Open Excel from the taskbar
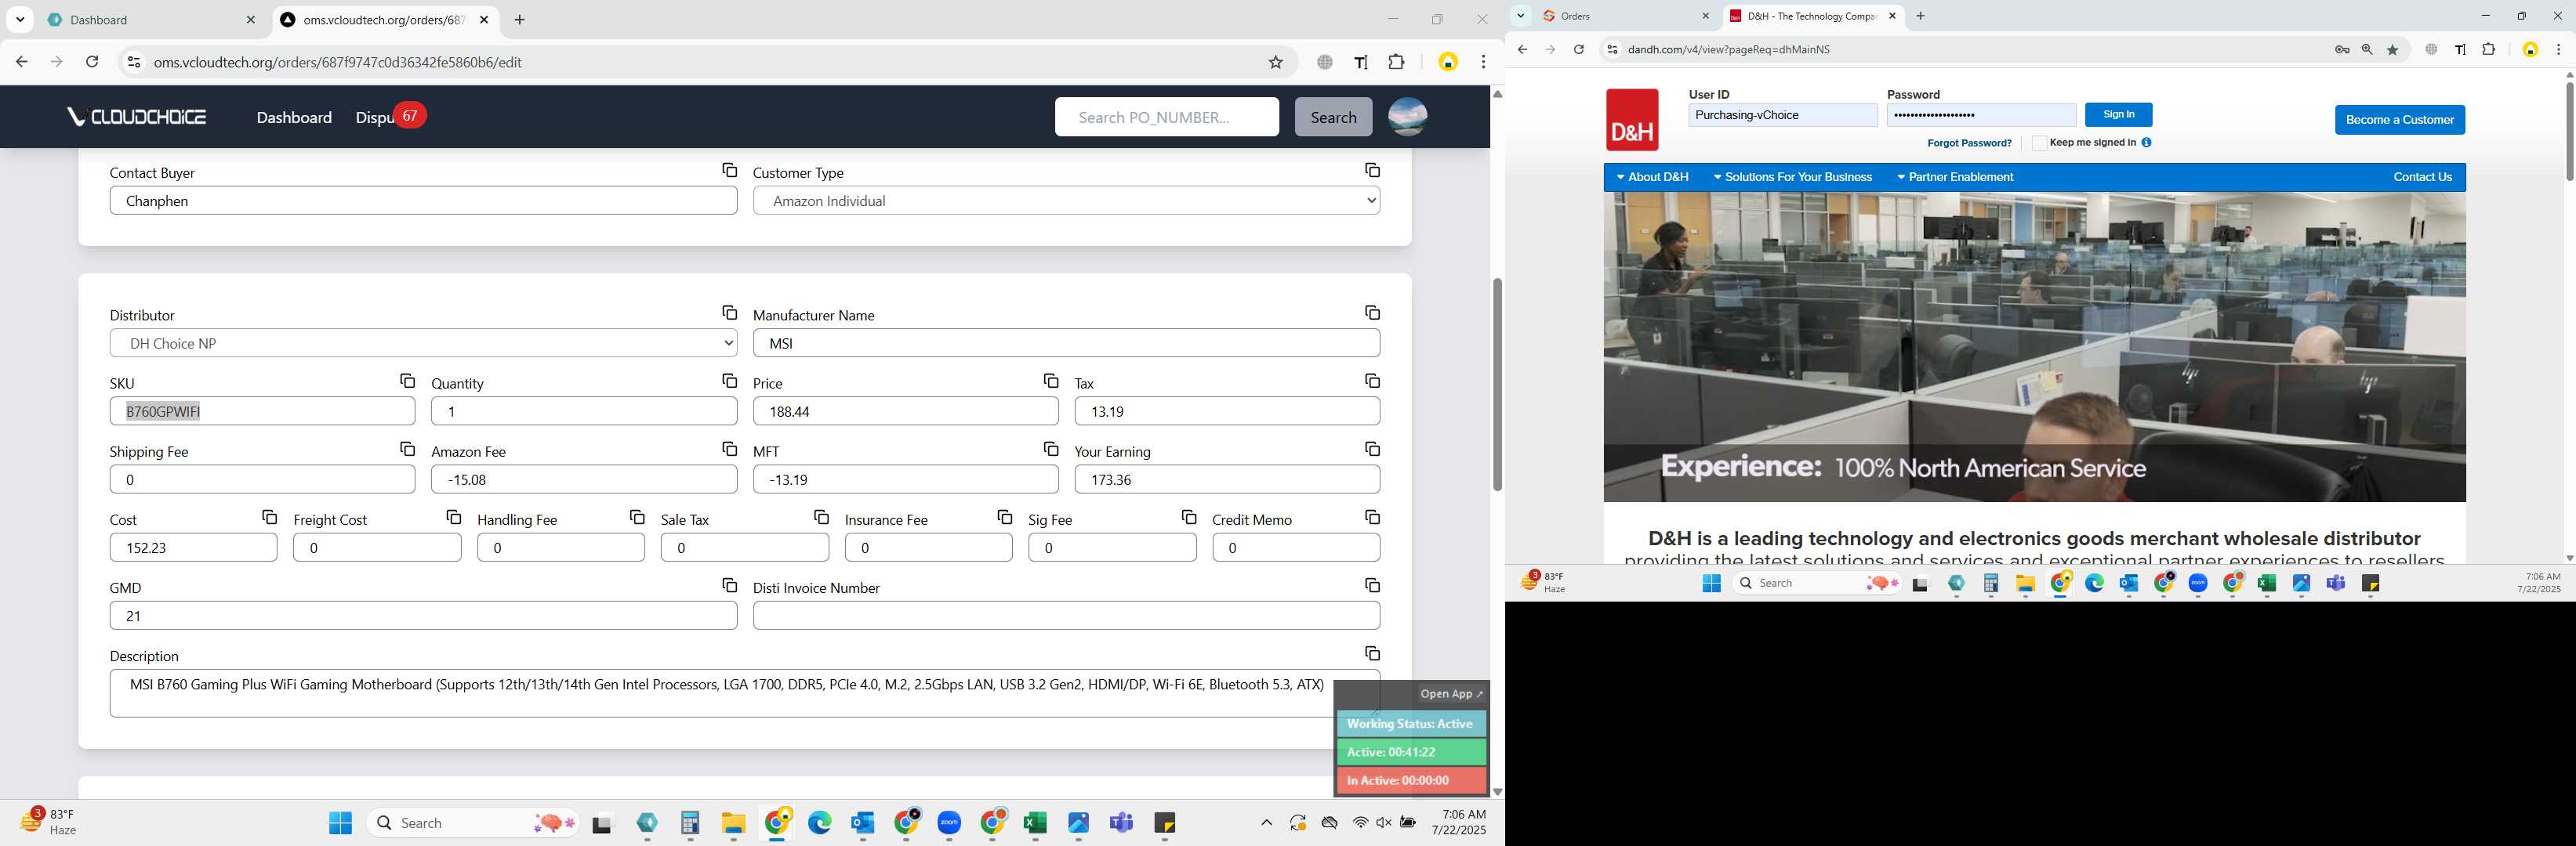This screenshot has height=846, width=2576. click(1035, 823)
